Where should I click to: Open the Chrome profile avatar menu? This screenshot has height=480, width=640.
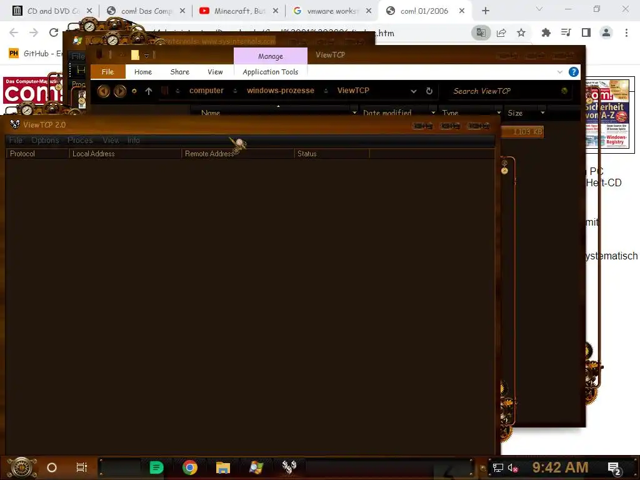tap(606, 32)
